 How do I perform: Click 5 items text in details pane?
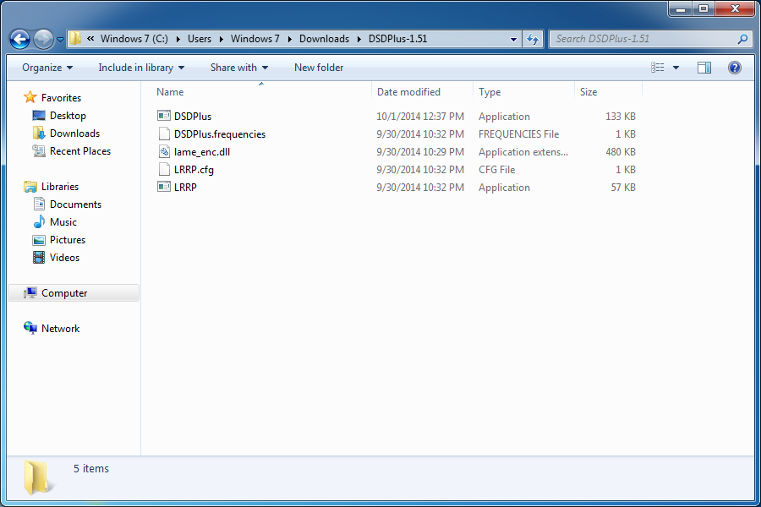pyautogui.click(x=91, y=469)
